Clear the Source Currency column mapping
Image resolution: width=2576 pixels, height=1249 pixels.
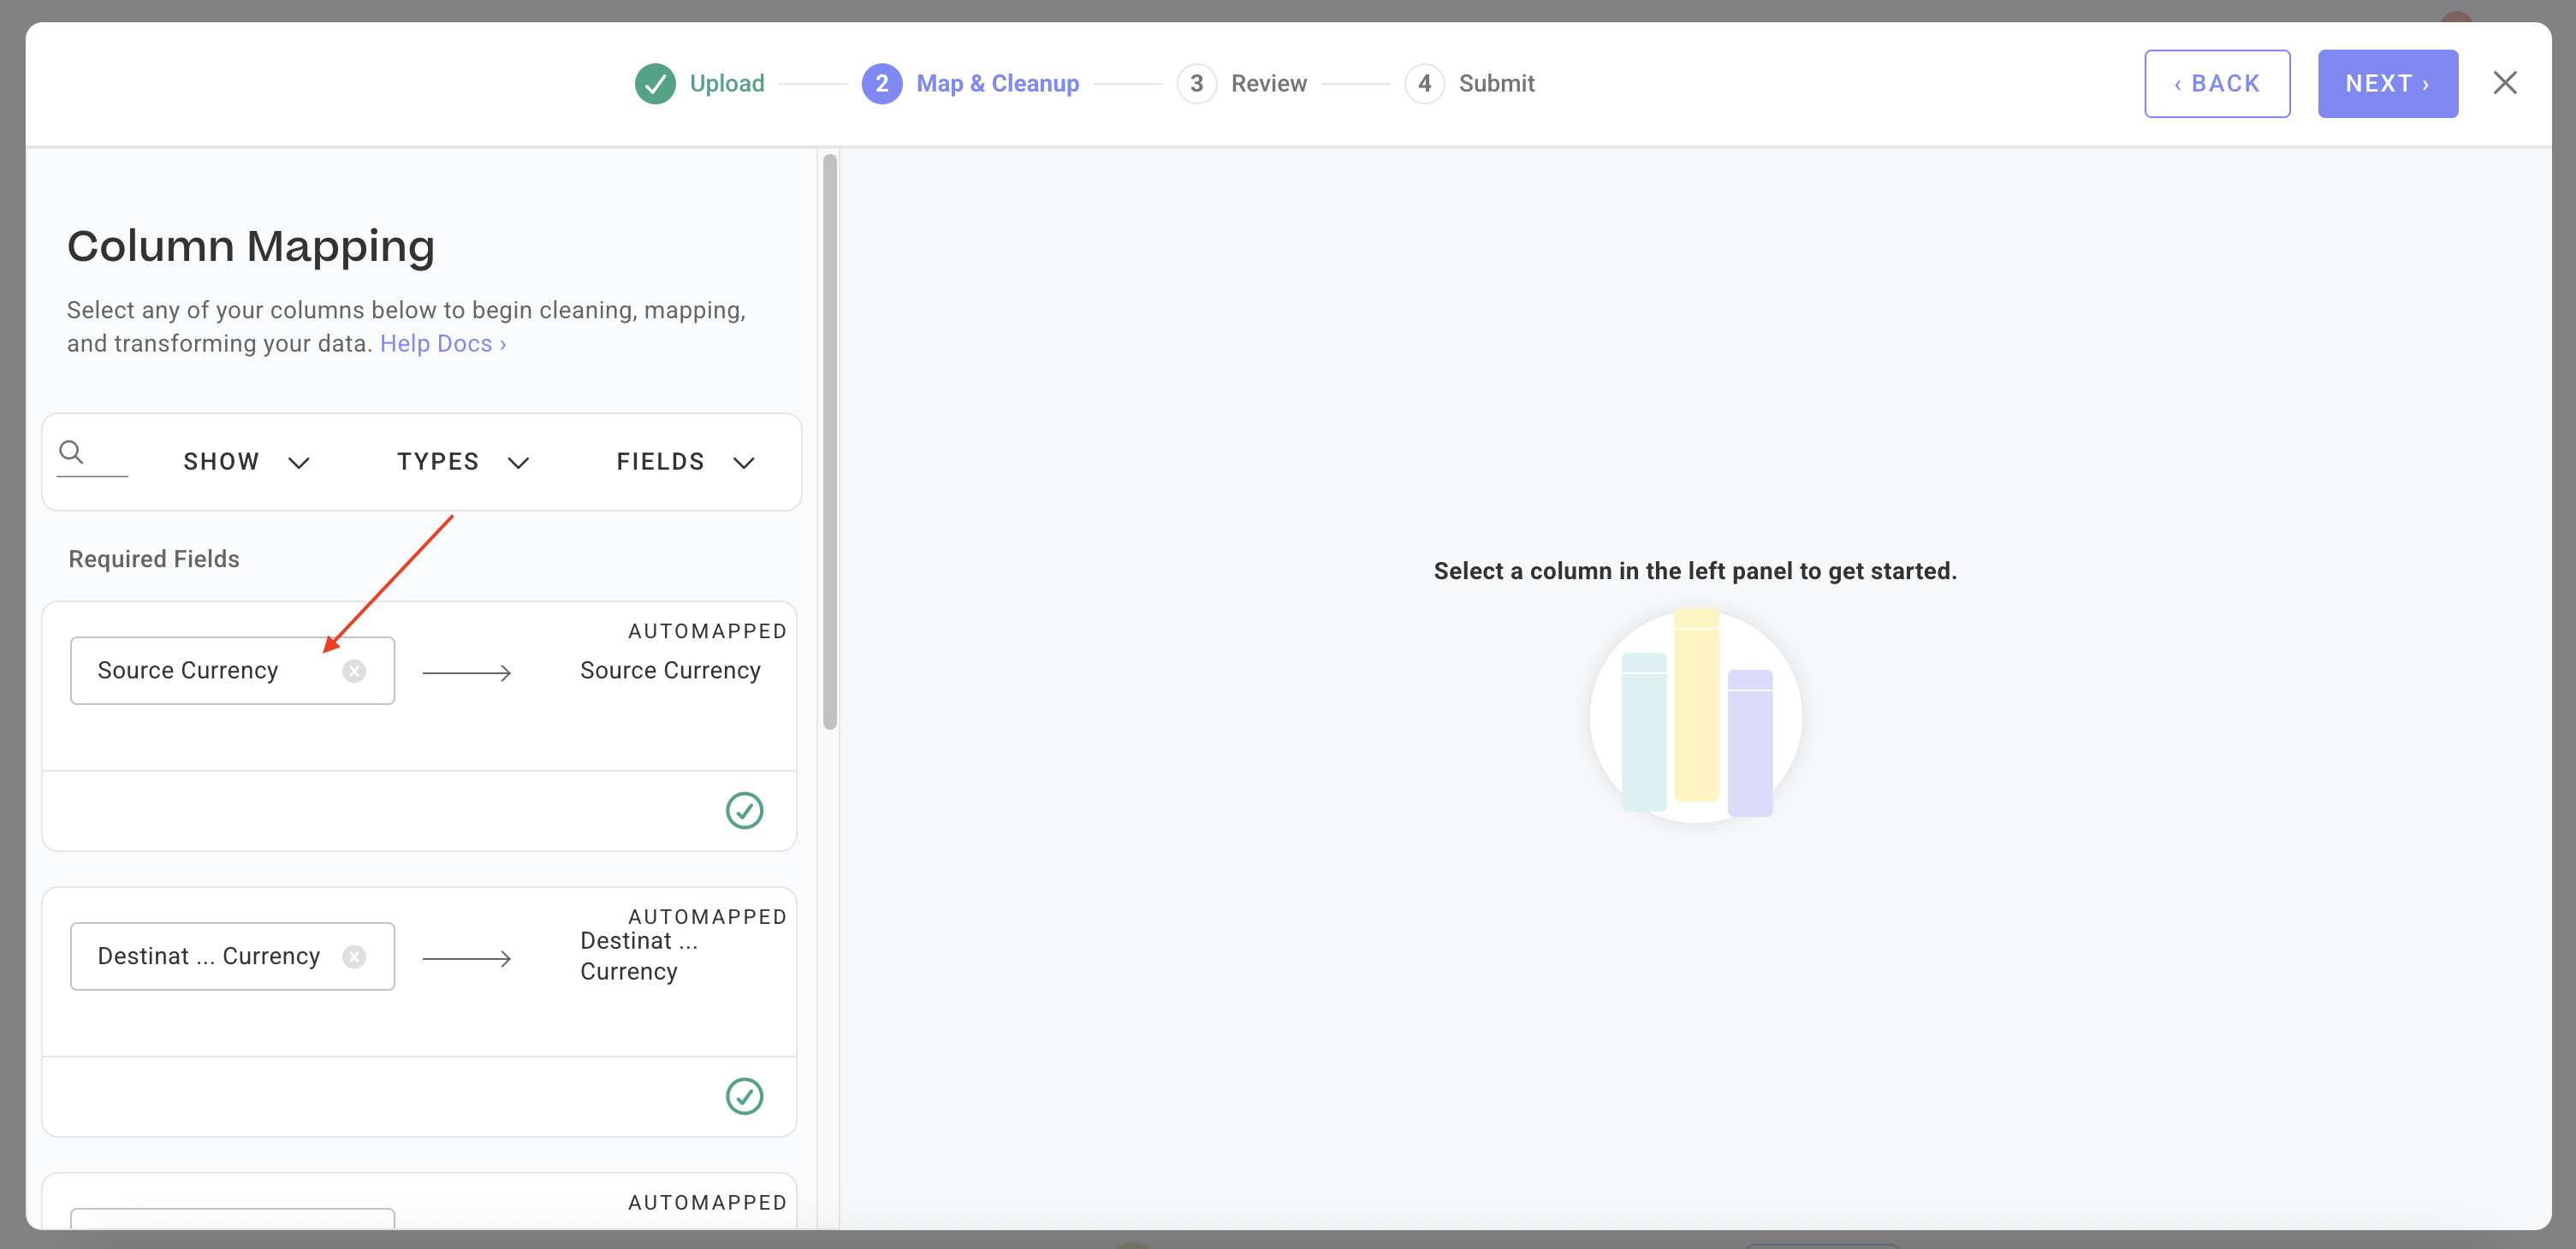pyautogui.click(x=354, y=671)
